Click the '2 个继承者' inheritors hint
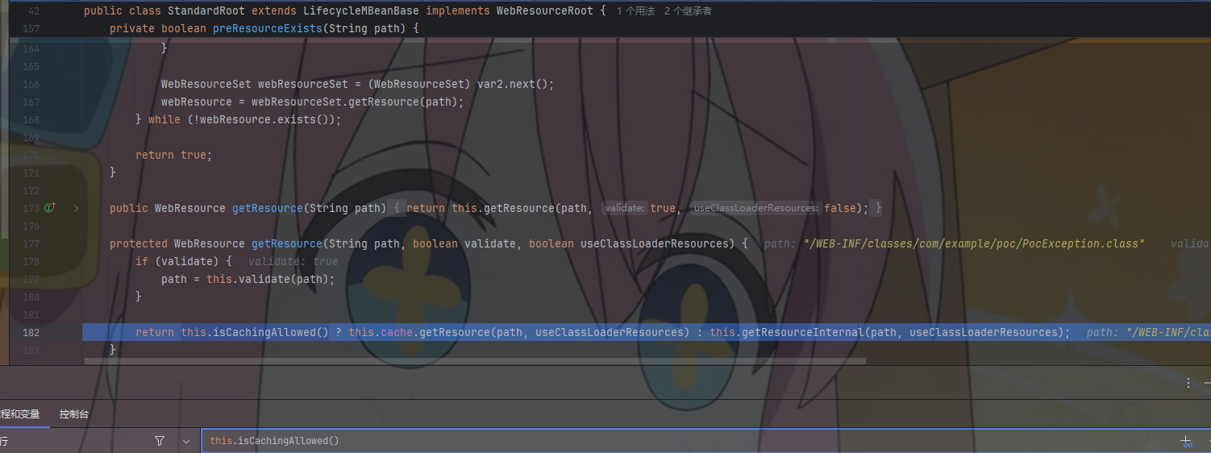Image resolution: width=1211 pixels, height=453 pixels. coord(688,11)
